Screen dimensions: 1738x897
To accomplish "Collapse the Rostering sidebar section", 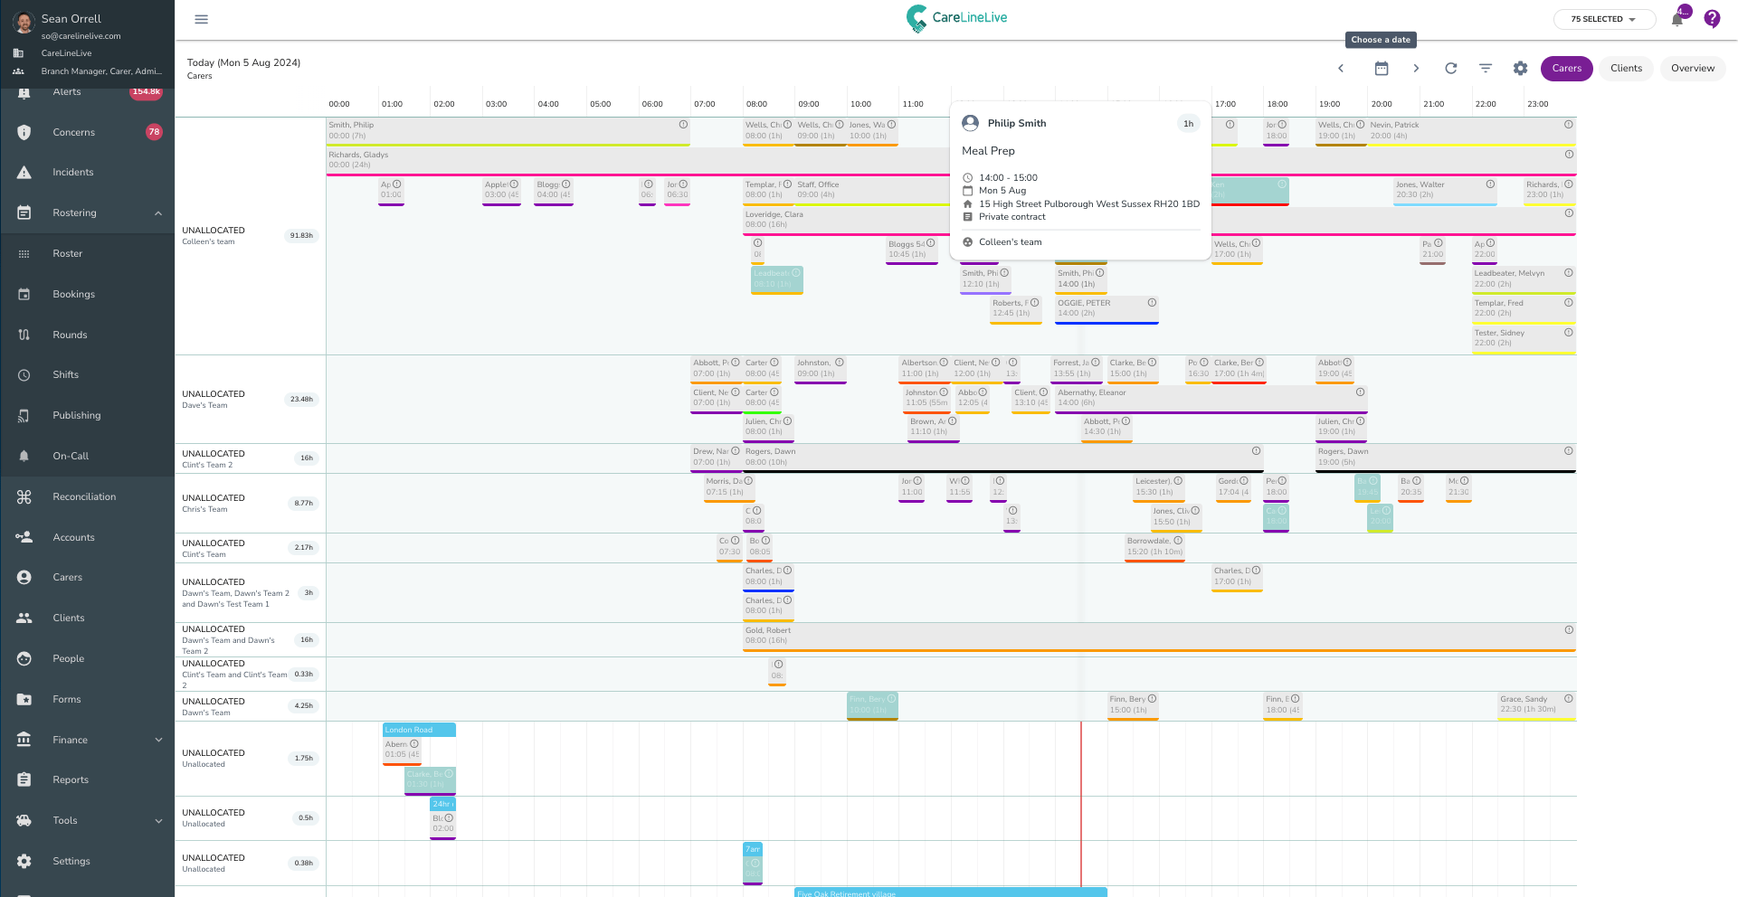I will click(x=158, y=213).
